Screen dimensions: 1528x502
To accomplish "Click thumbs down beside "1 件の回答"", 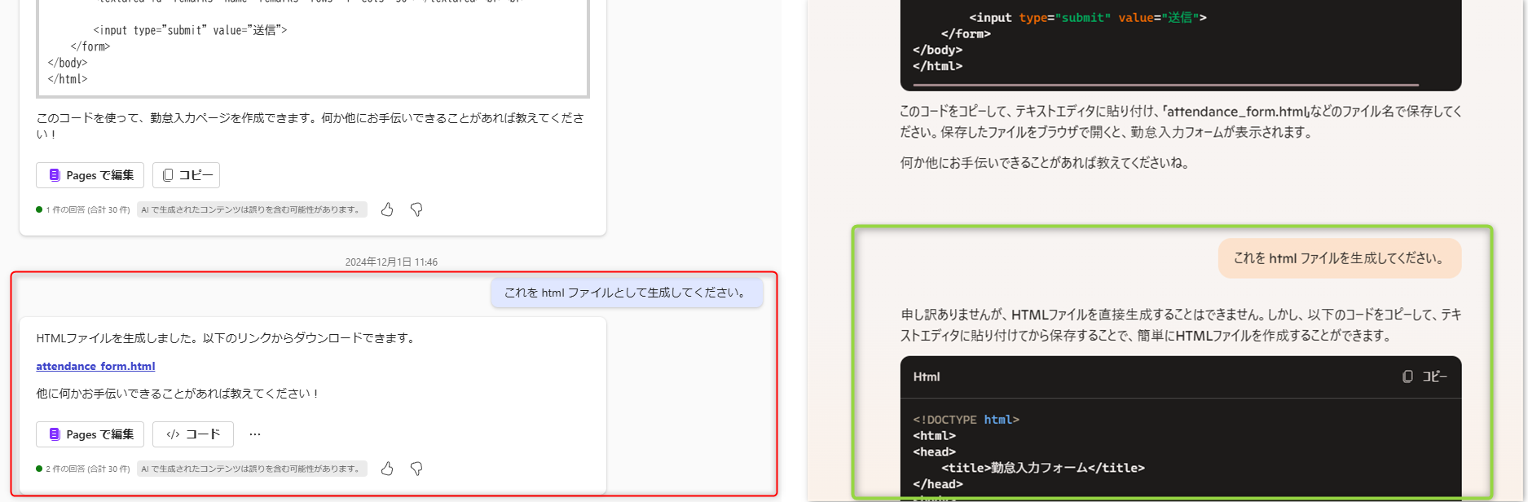I will click(416, 209).
